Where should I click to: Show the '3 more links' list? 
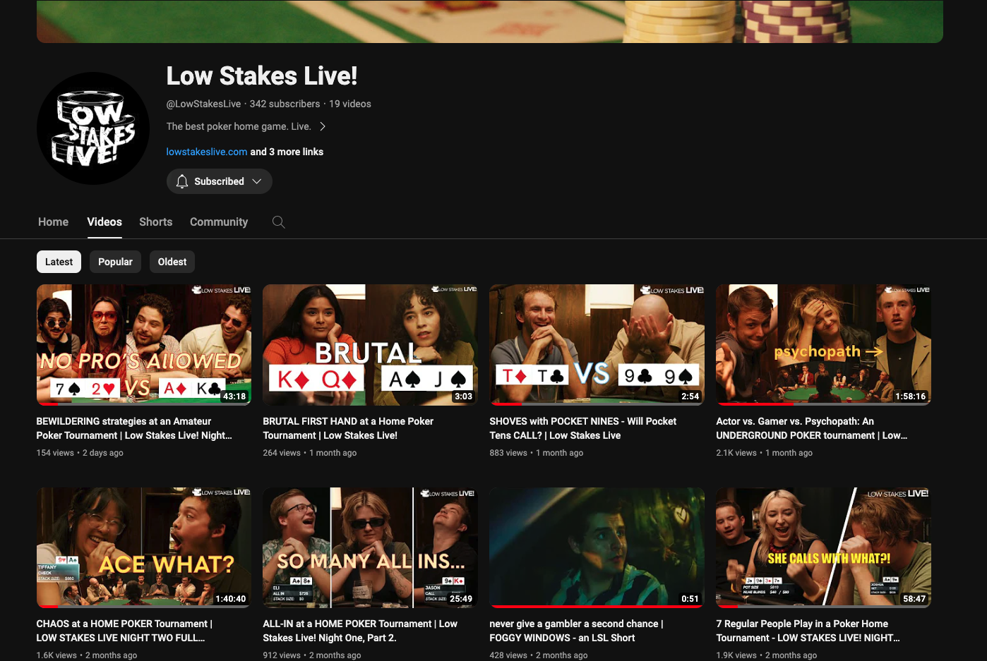tap(287, 152)
